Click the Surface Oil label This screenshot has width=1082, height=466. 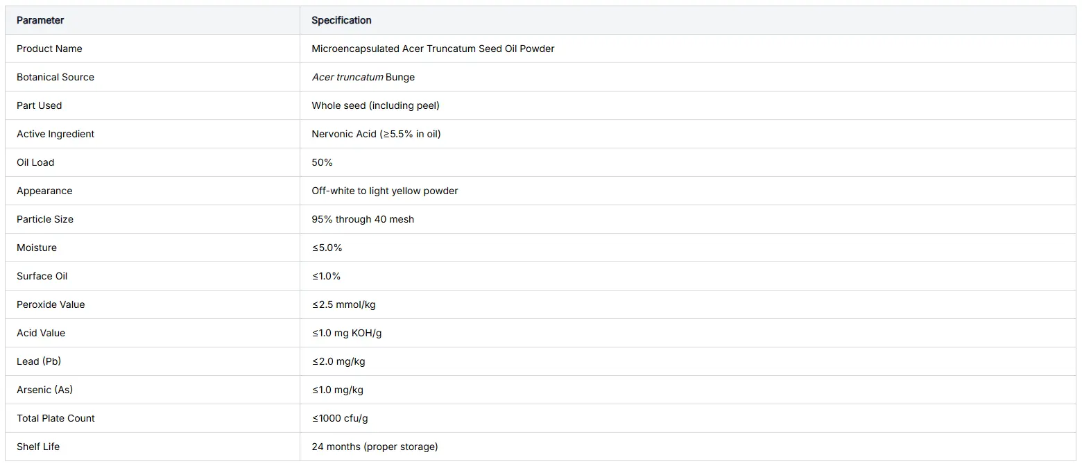(42, 276)
